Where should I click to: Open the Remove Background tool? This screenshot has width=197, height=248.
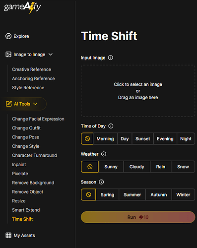33,183
